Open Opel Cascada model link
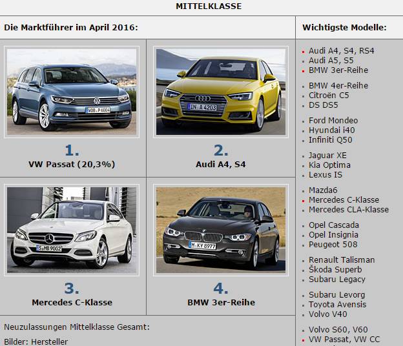This screenshot has height=346, width=403. click(334, 225)
